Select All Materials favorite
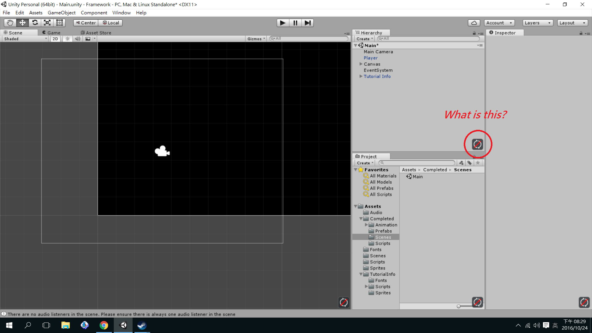 [x=380, y=176]
